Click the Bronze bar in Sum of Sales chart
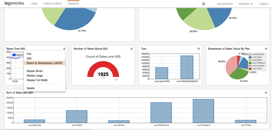The height and width of the screenshot is (130, 272). pyautogui.click(x=34, y=121)
